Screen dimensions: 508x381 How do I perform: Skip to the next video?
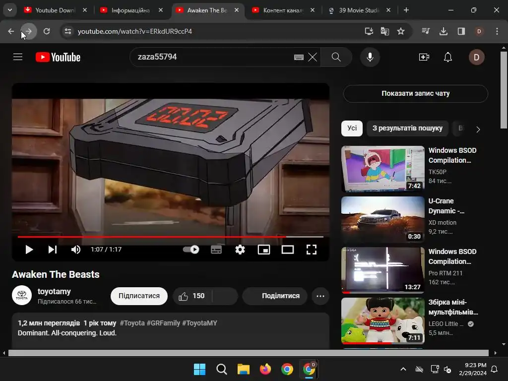53,250
